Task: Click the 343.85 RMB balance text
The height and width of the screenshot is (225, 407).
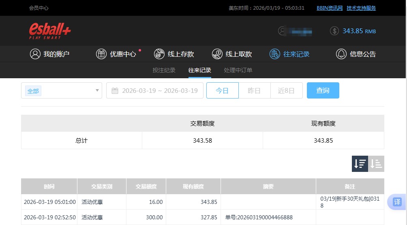Action: coord(359,31)
